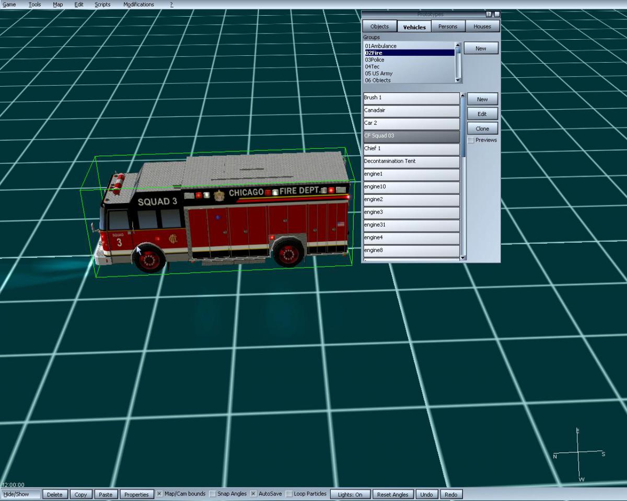Click the Clone prototype button

coord(482,128)
